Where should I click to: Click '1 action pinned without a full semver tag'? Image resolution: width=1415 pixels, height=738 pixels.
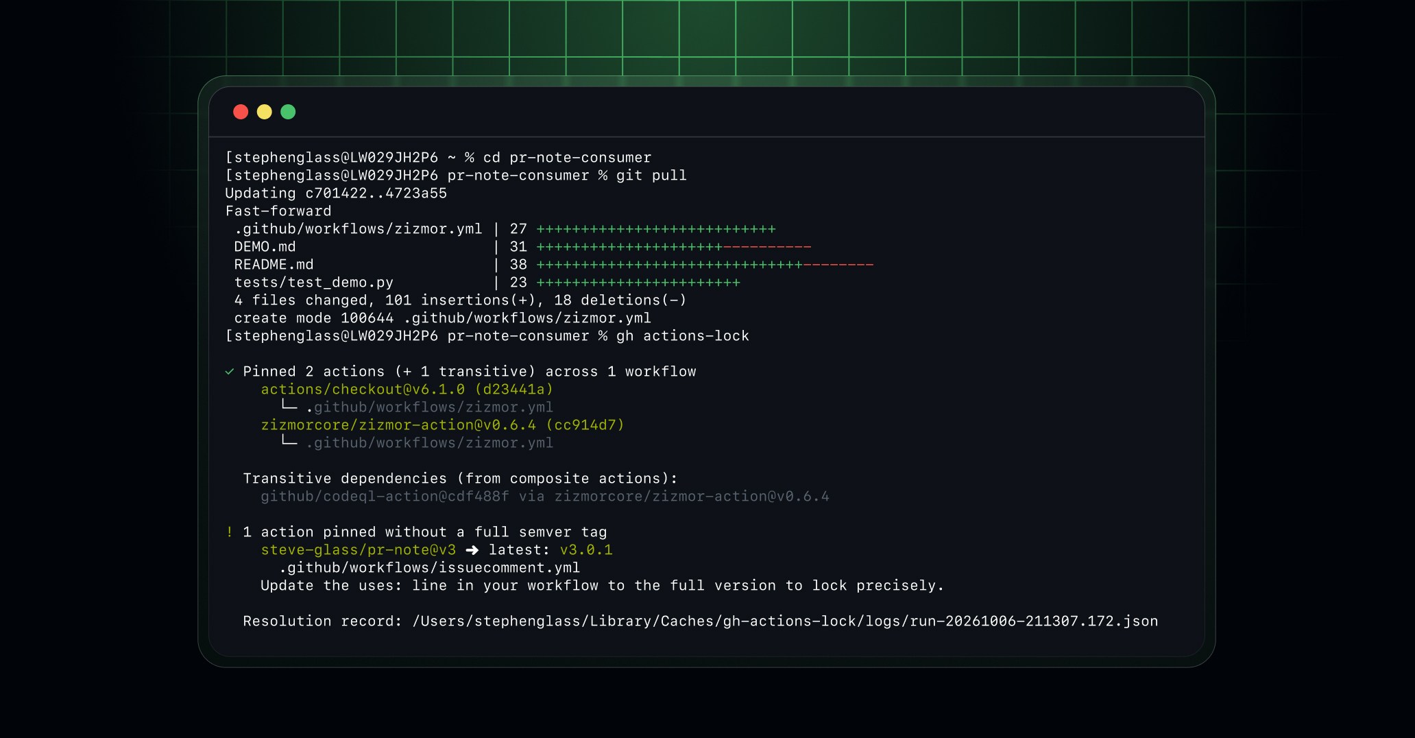(425, 532)
